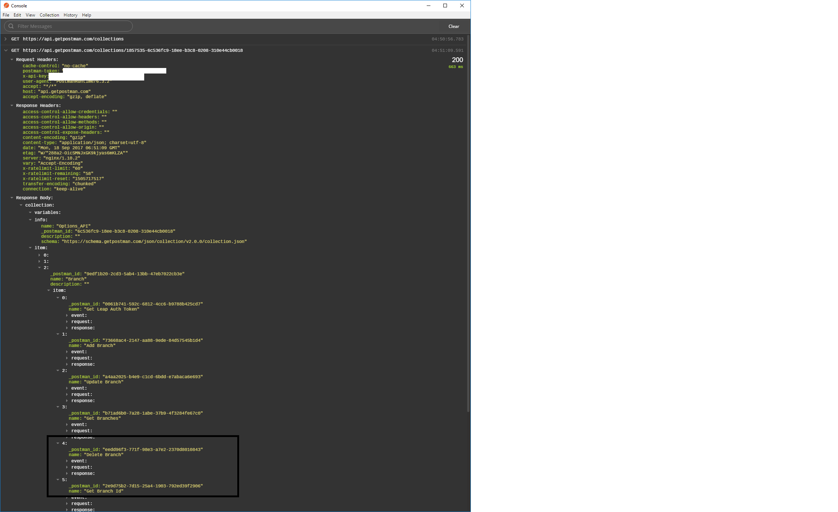The image size is (838, 512).
Task: Expand the request node under Update Branch
Action: (67, 394)
